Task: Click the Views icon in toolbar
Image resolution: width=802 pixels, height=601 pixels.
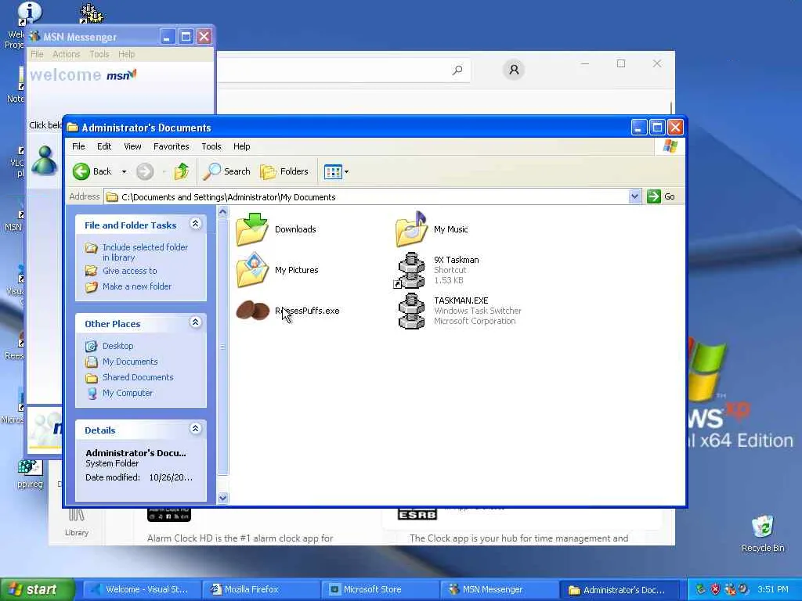Action: pyautogui.click(x=333, y=171)
